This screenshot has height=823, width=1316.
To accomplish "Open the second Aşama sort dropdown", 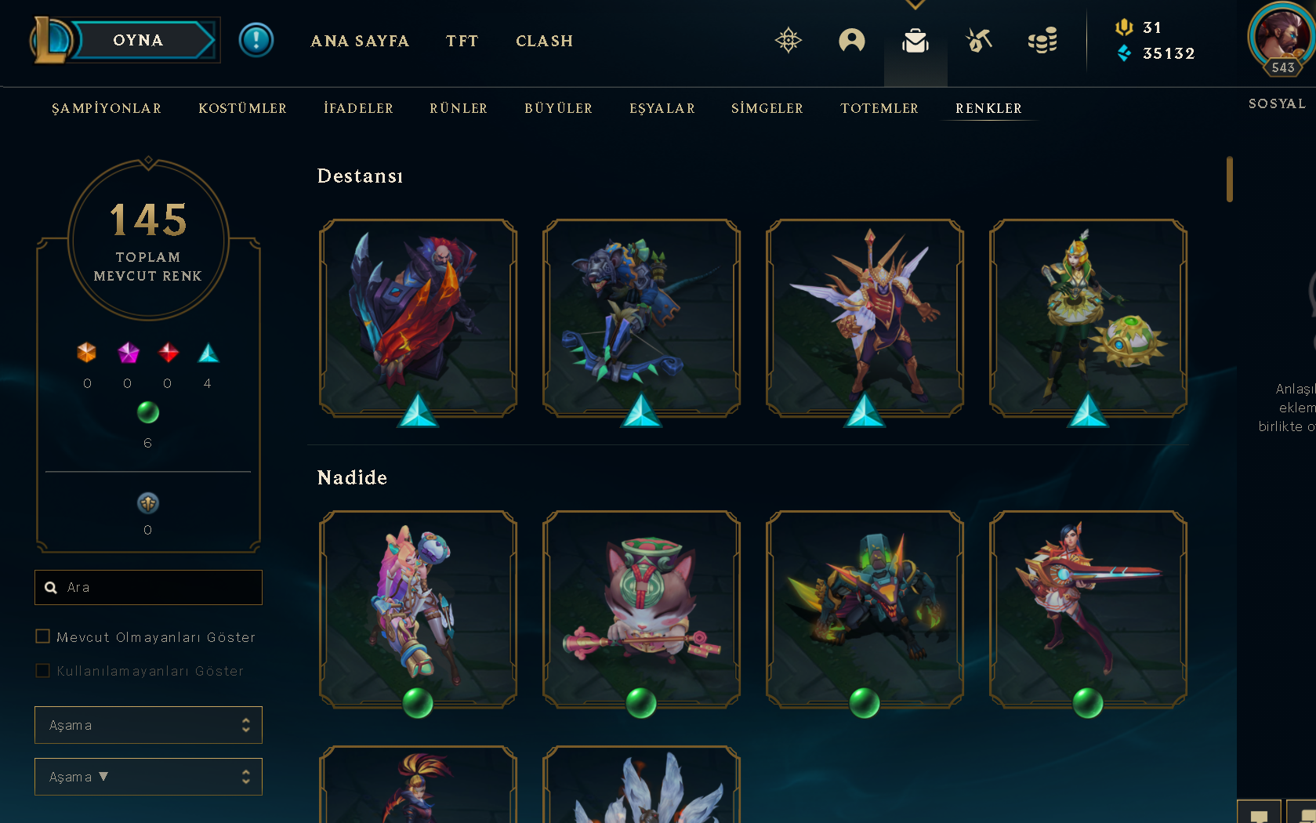I will tap(148, 777).
